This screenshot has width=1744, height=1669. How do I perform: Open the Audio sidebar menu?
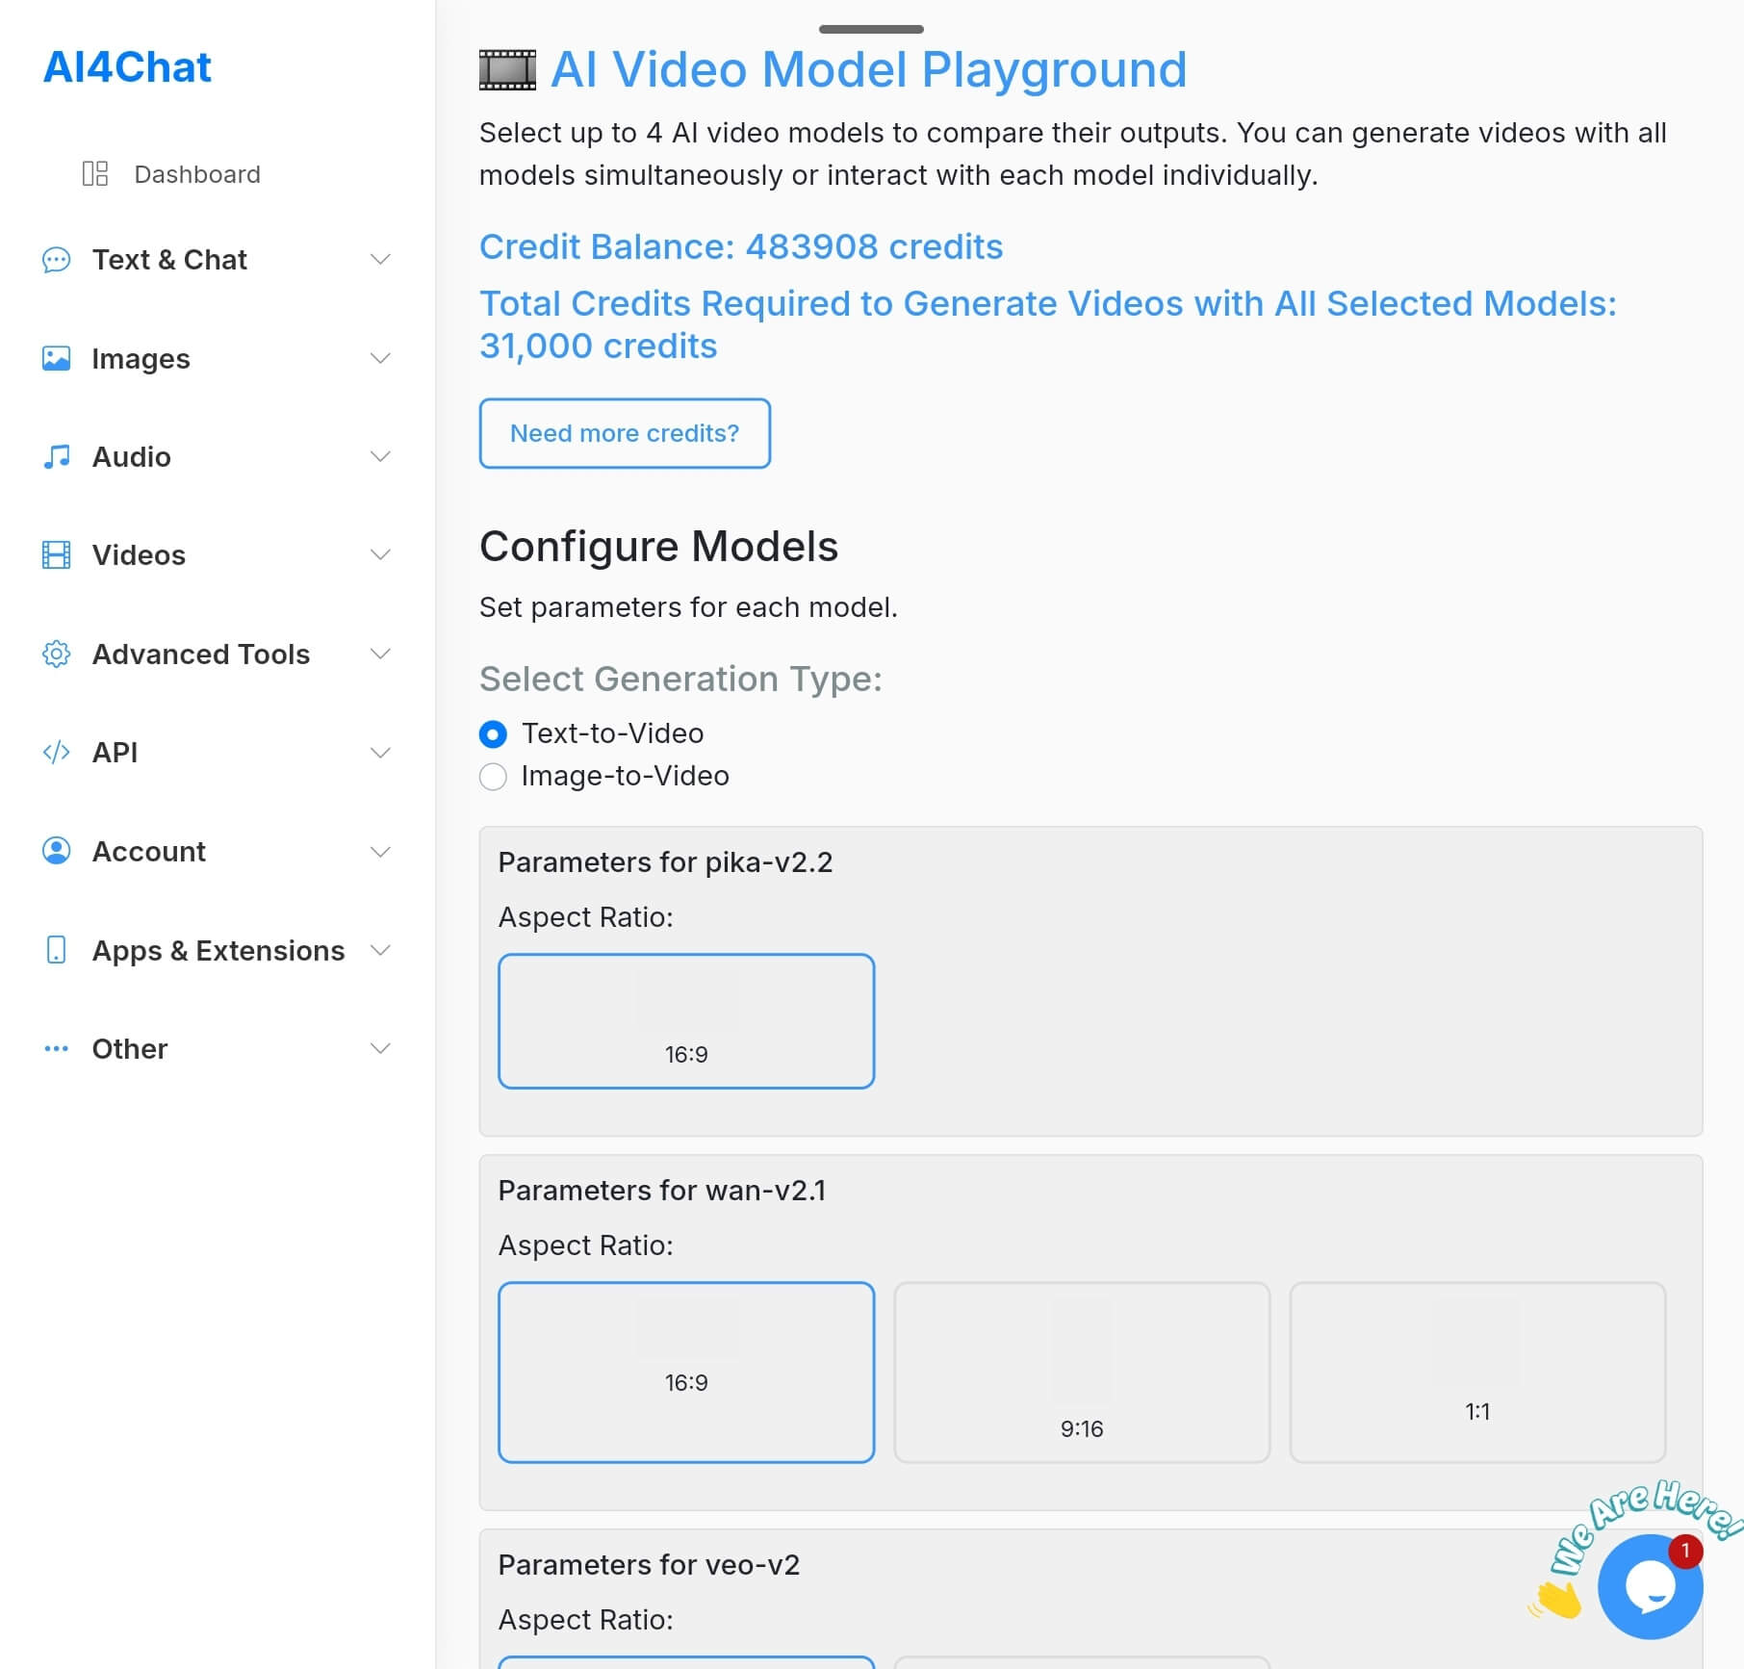[217, 456]
